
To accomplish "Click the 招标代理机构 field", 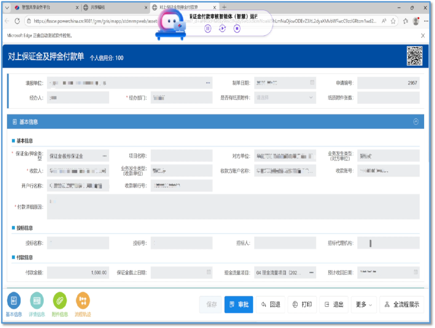I will 388,243.
